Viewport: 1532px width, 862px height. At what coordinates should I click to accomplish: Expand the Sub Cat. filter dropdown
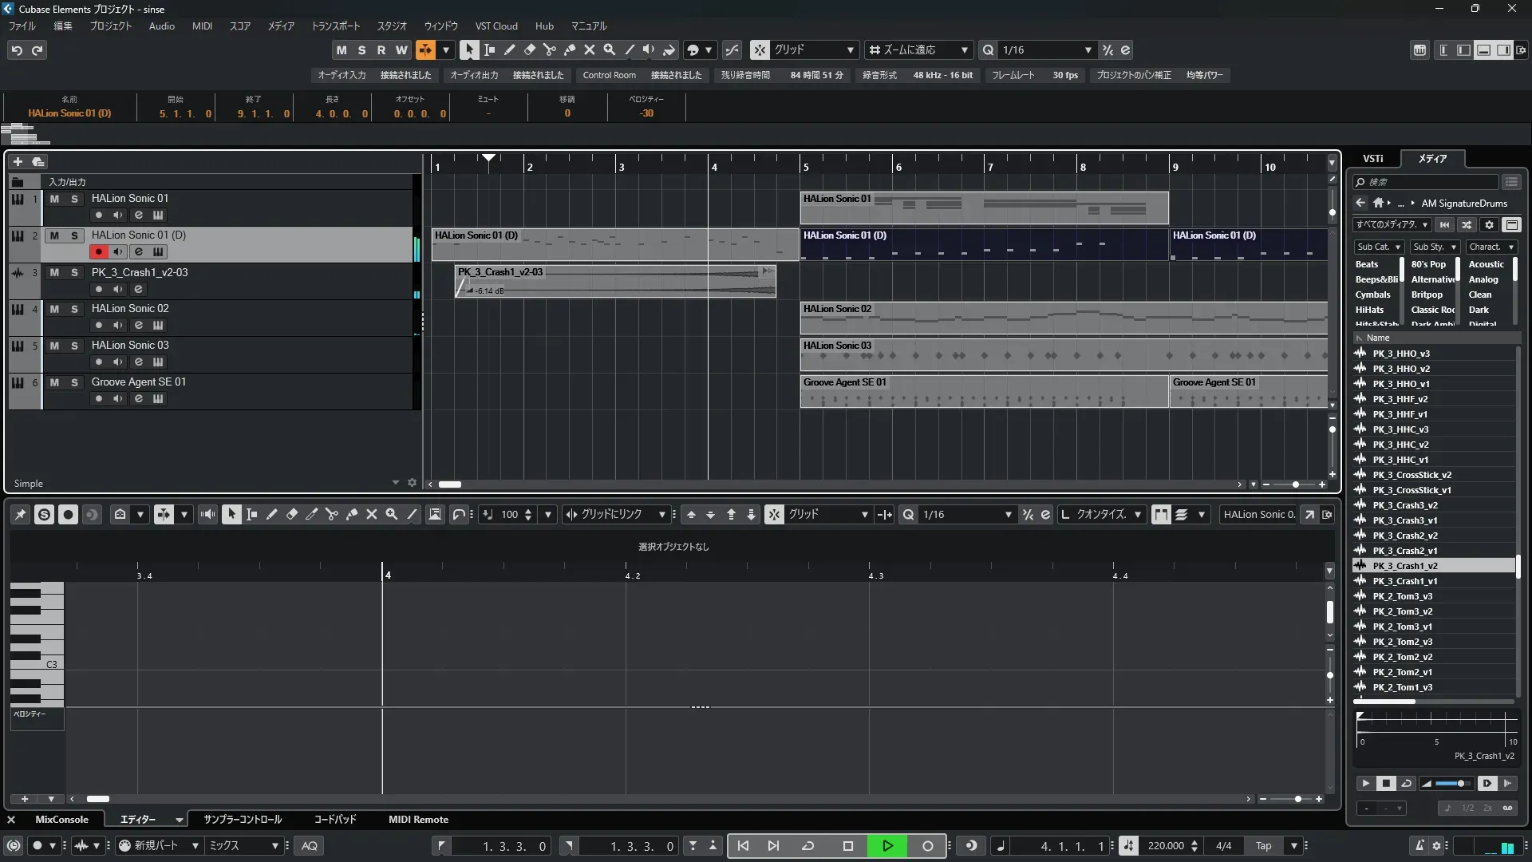pyautogui.click(x=1397, y=247)
